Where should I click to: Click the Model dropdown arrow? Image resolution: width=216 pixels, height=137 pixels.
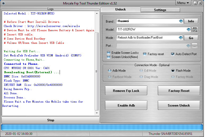[189, 29]
